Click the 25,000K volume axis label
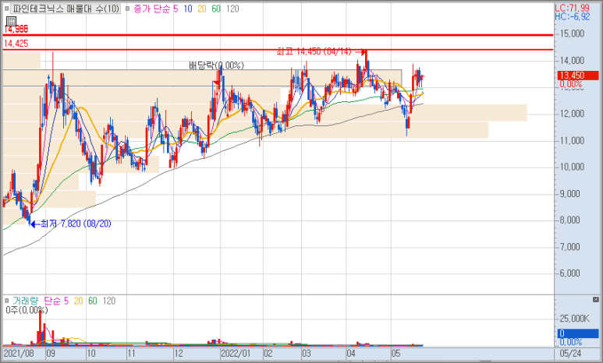The image size is (603, 363). tap(574, 319)
